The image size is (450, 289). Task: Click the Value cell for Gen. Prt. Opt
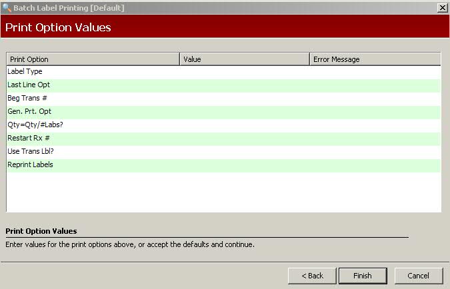coord(245,112)
